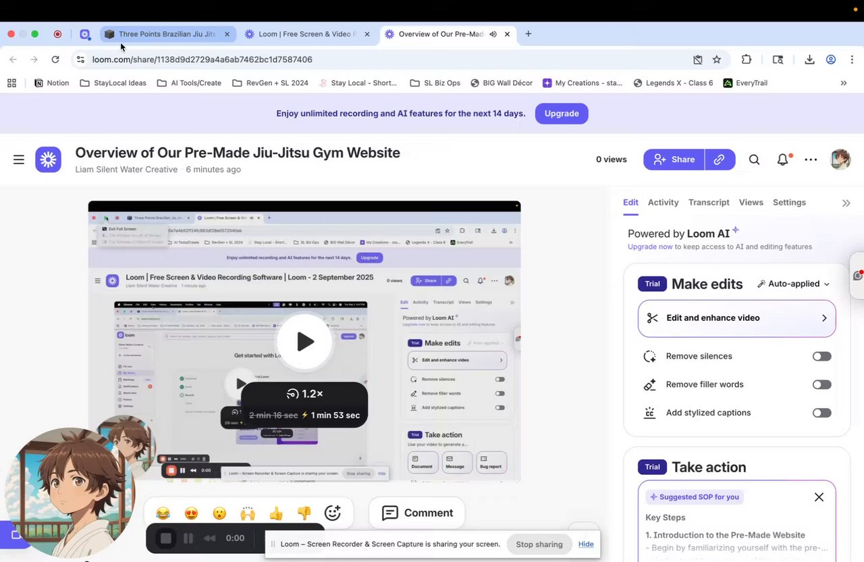Rewind the recording in the recorder bar

tap(210, 538)
